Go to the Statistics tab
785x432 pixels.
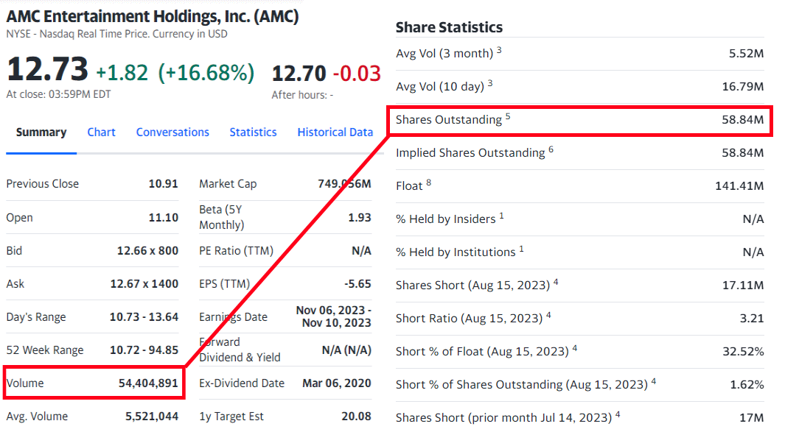(253, 132)
